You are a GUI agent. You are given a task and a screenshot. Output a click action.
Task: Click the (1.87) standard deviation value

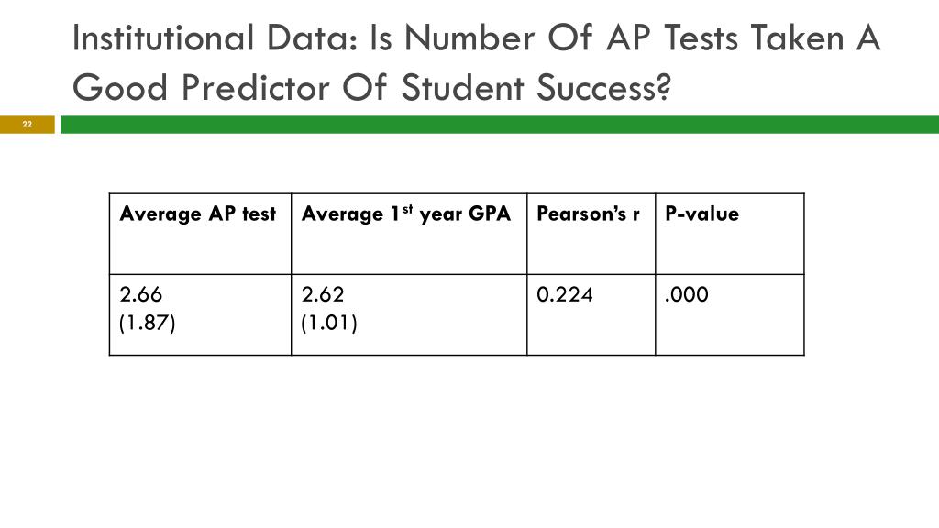148,324
